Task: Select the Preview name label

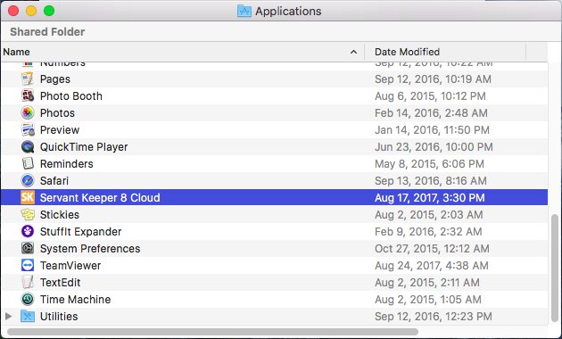Action: pyautogui.click(x=60, y=129)
